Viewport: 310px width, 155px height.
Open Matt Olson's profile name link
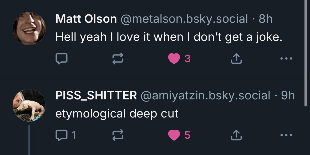[x=86, y=19]
